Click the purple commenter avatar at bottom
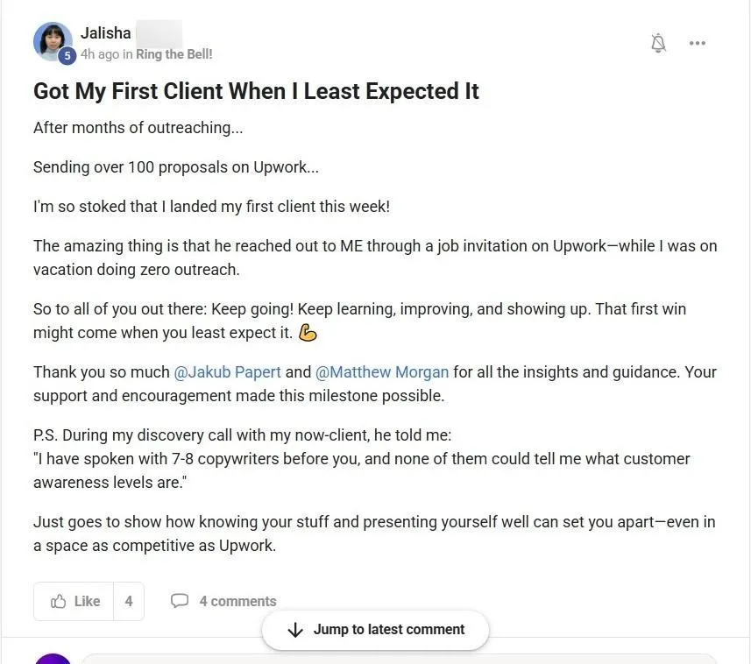The width and height of the screenshot is (751, 664). 53,659
